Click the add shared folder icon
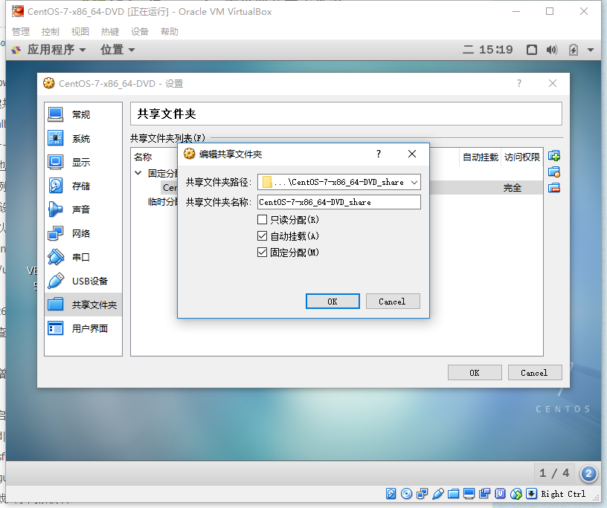The image size is (607, 508). pyautogui.click(x=554, y=156)
